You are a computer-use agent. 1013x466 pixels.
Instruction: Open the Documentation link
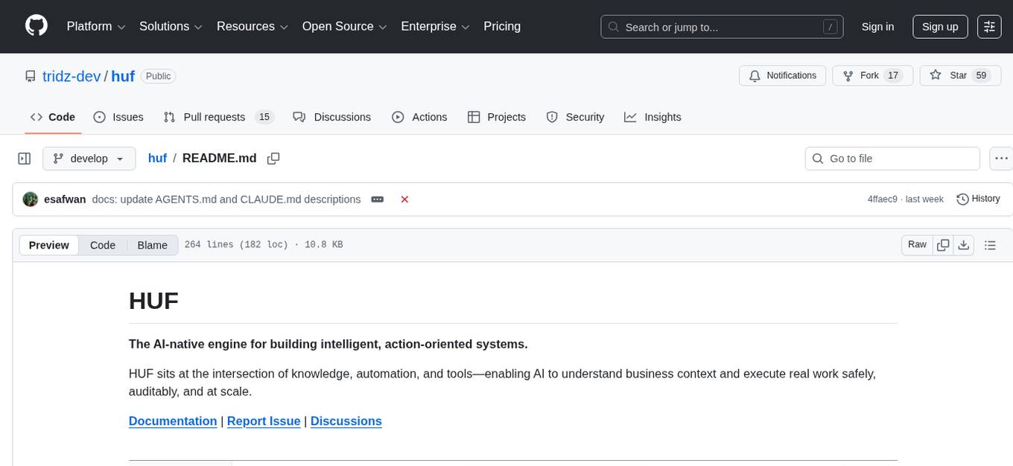[173, 421]
